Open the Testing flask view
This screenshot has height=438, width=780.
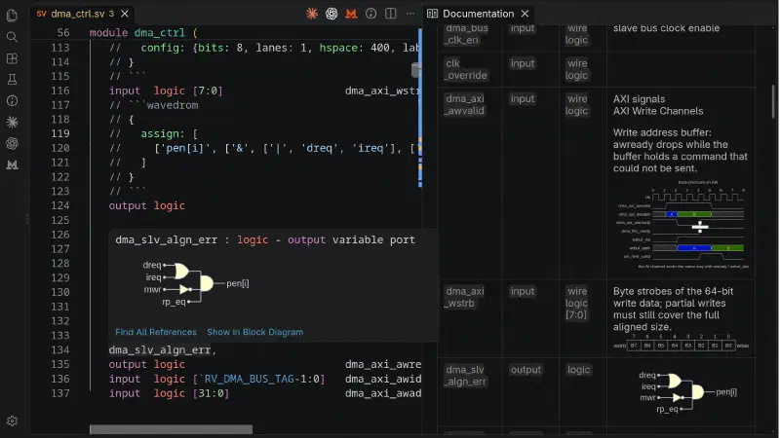click(12, 80)
